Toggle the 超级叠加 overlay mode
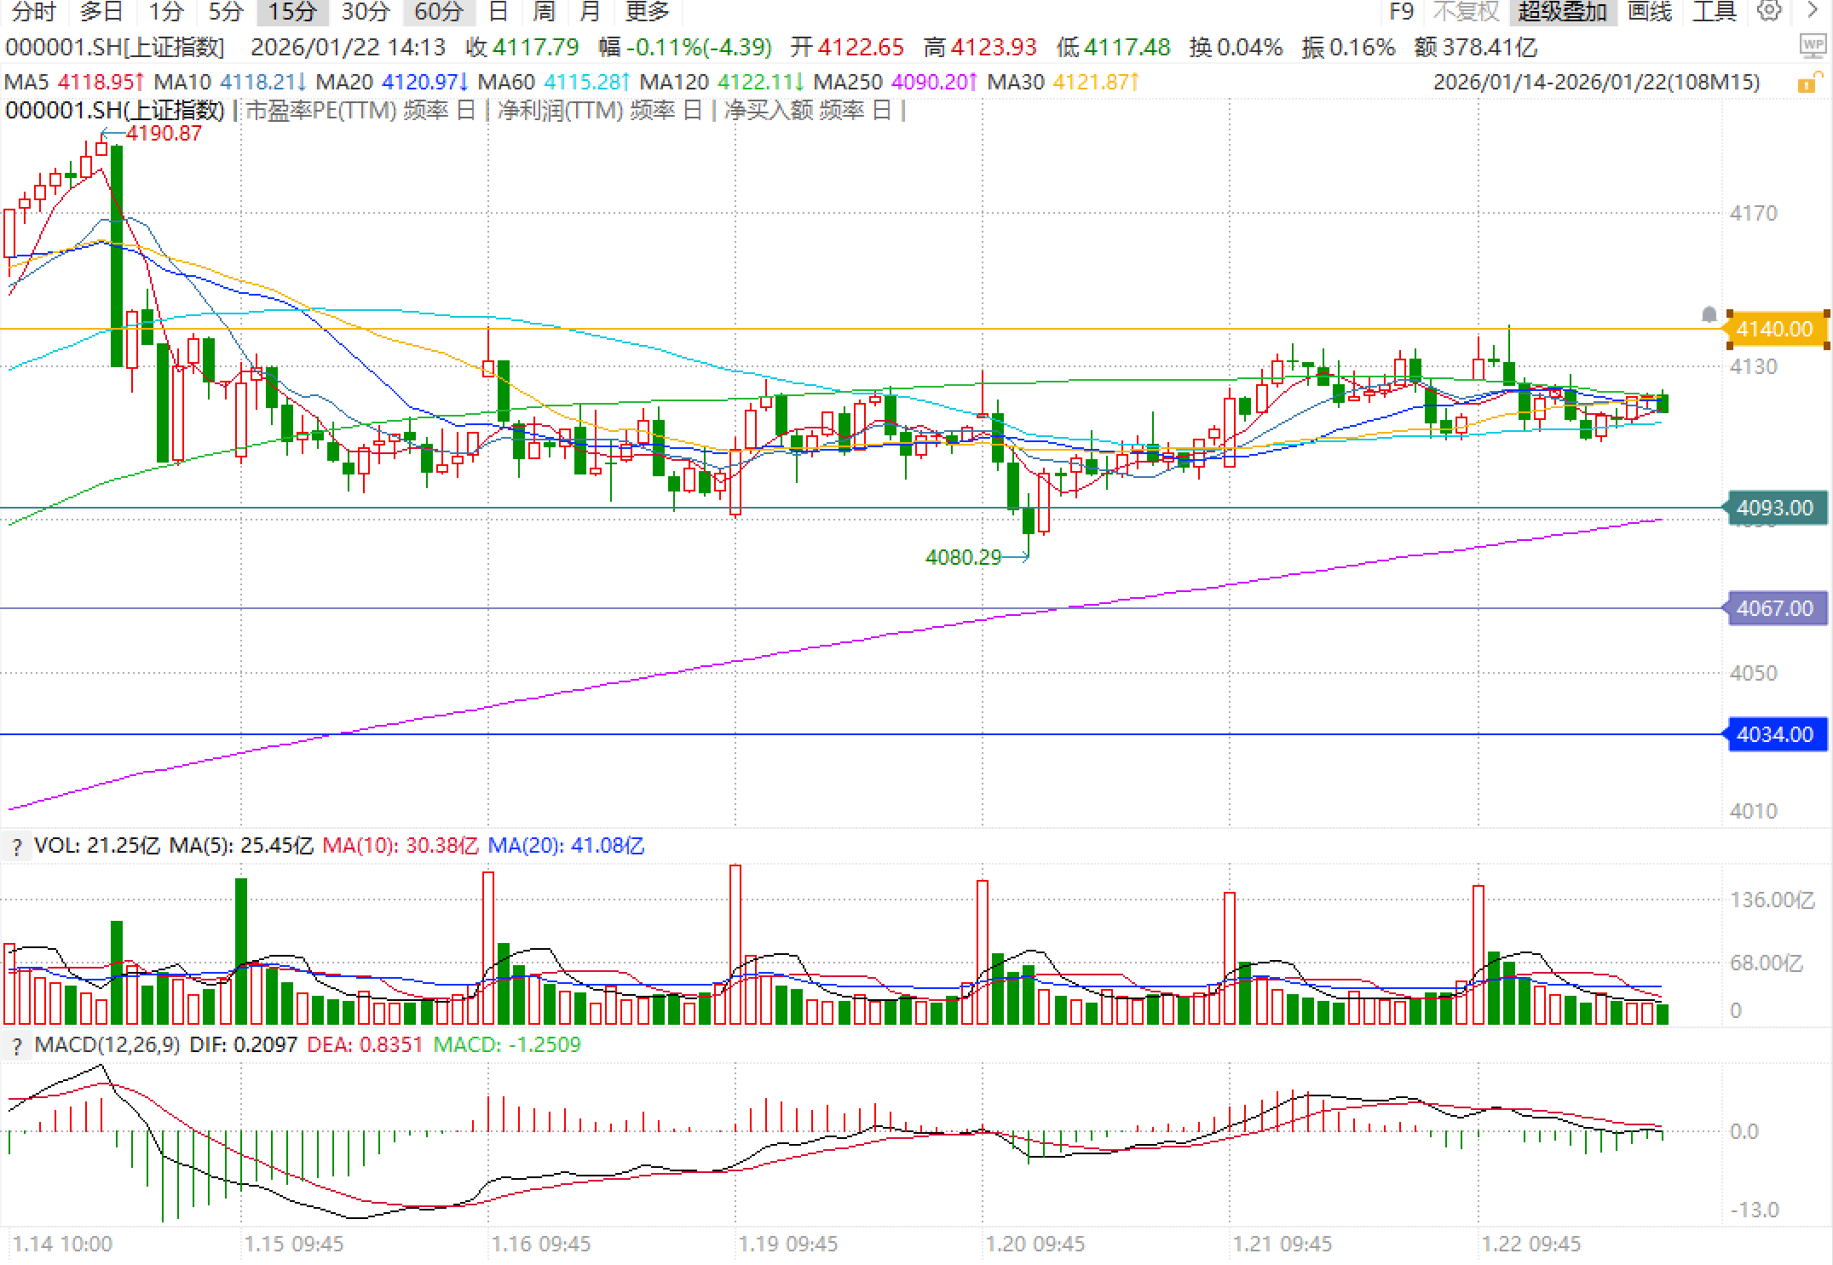This screenshot has height=1265, width=1833. point(1562,12)
